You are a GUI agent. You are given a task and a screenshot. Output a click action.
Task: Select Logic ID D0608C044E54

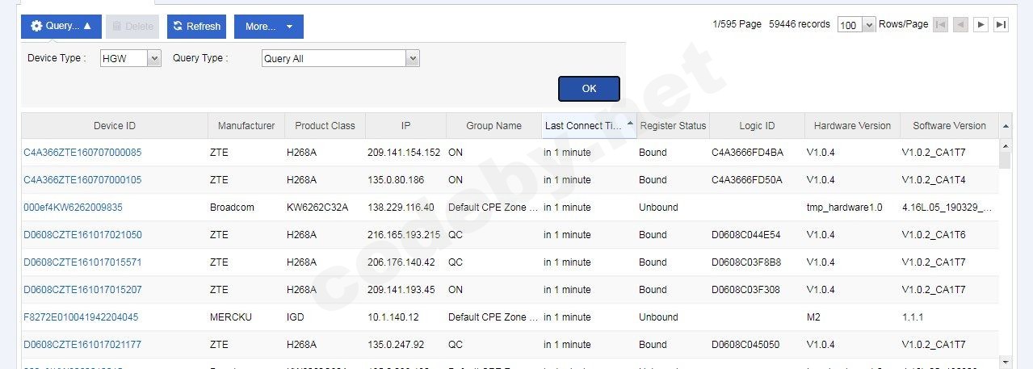pyautogui.click(x=746, y=235)
